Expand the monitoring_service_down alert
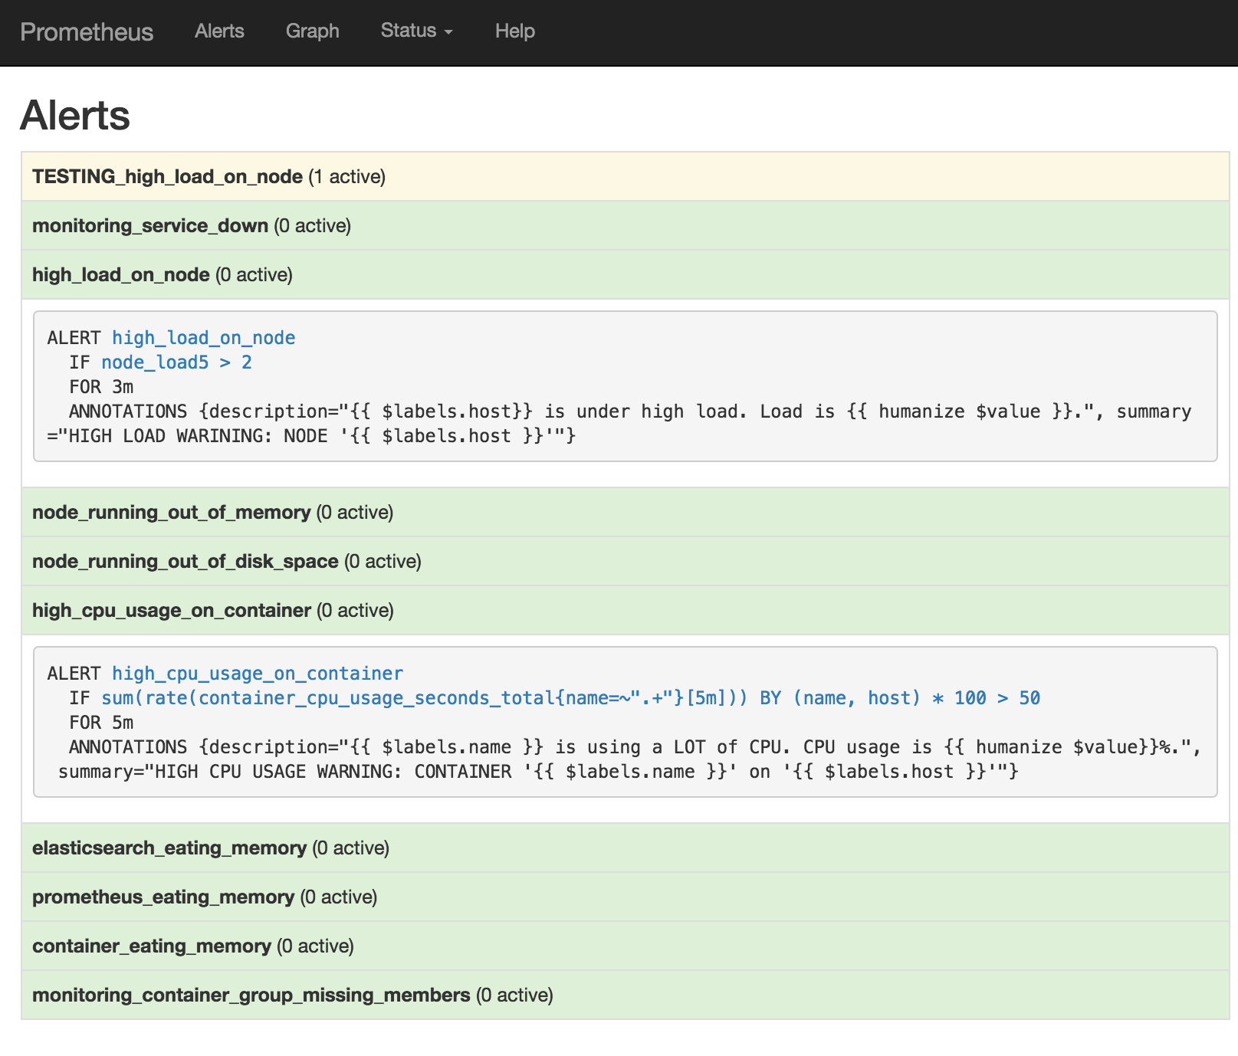 [626, 226]
